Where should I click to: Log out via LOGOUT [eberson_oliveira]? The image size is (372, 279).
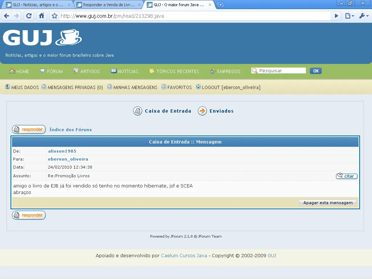tap(231, 88)
